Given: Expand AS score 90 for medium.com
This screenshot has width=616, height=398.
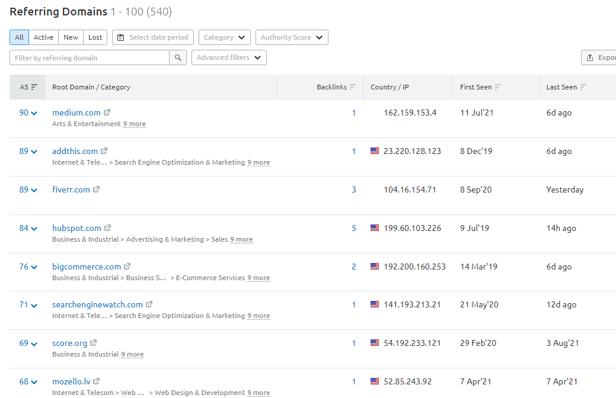Looking at the screenshot, I should click(28, 113).
